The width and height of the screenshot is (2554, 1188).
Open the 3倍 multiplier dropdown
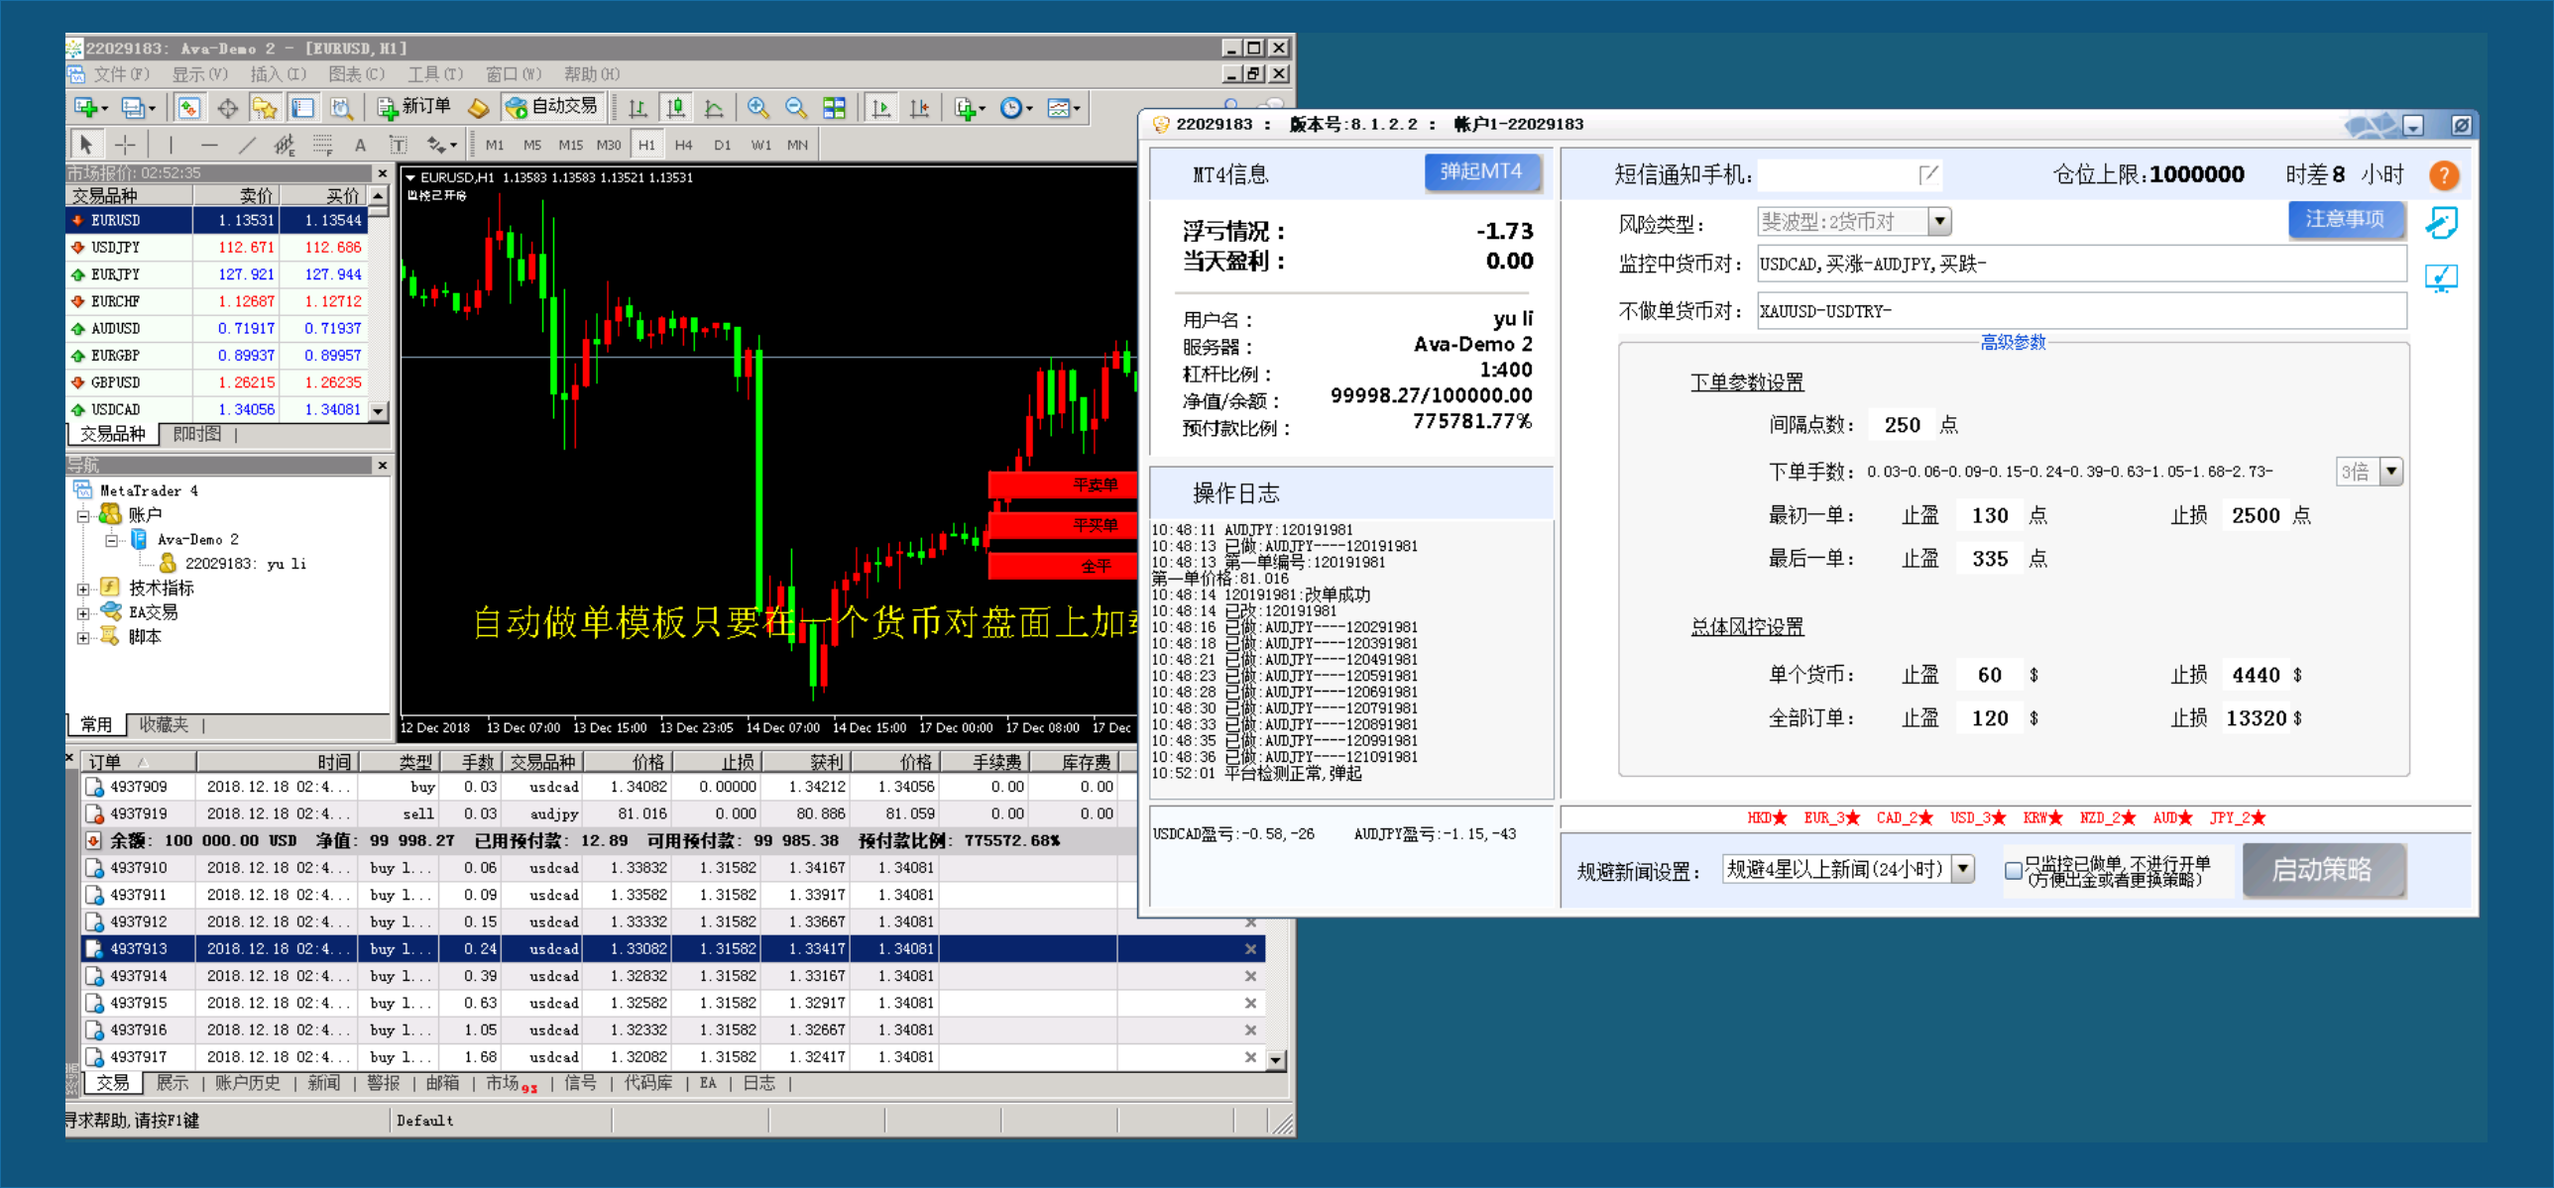[2391, 472]
